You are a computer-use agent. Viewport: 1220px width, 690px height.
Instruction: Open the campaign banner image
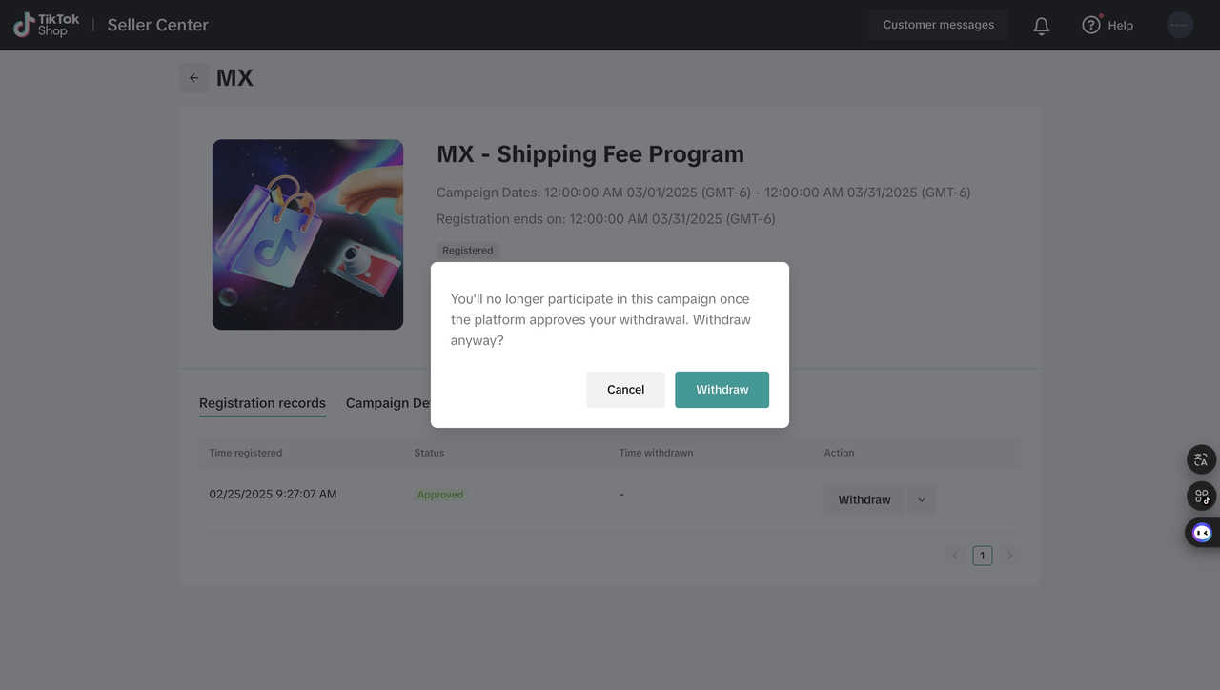click(x=307, y=233)
